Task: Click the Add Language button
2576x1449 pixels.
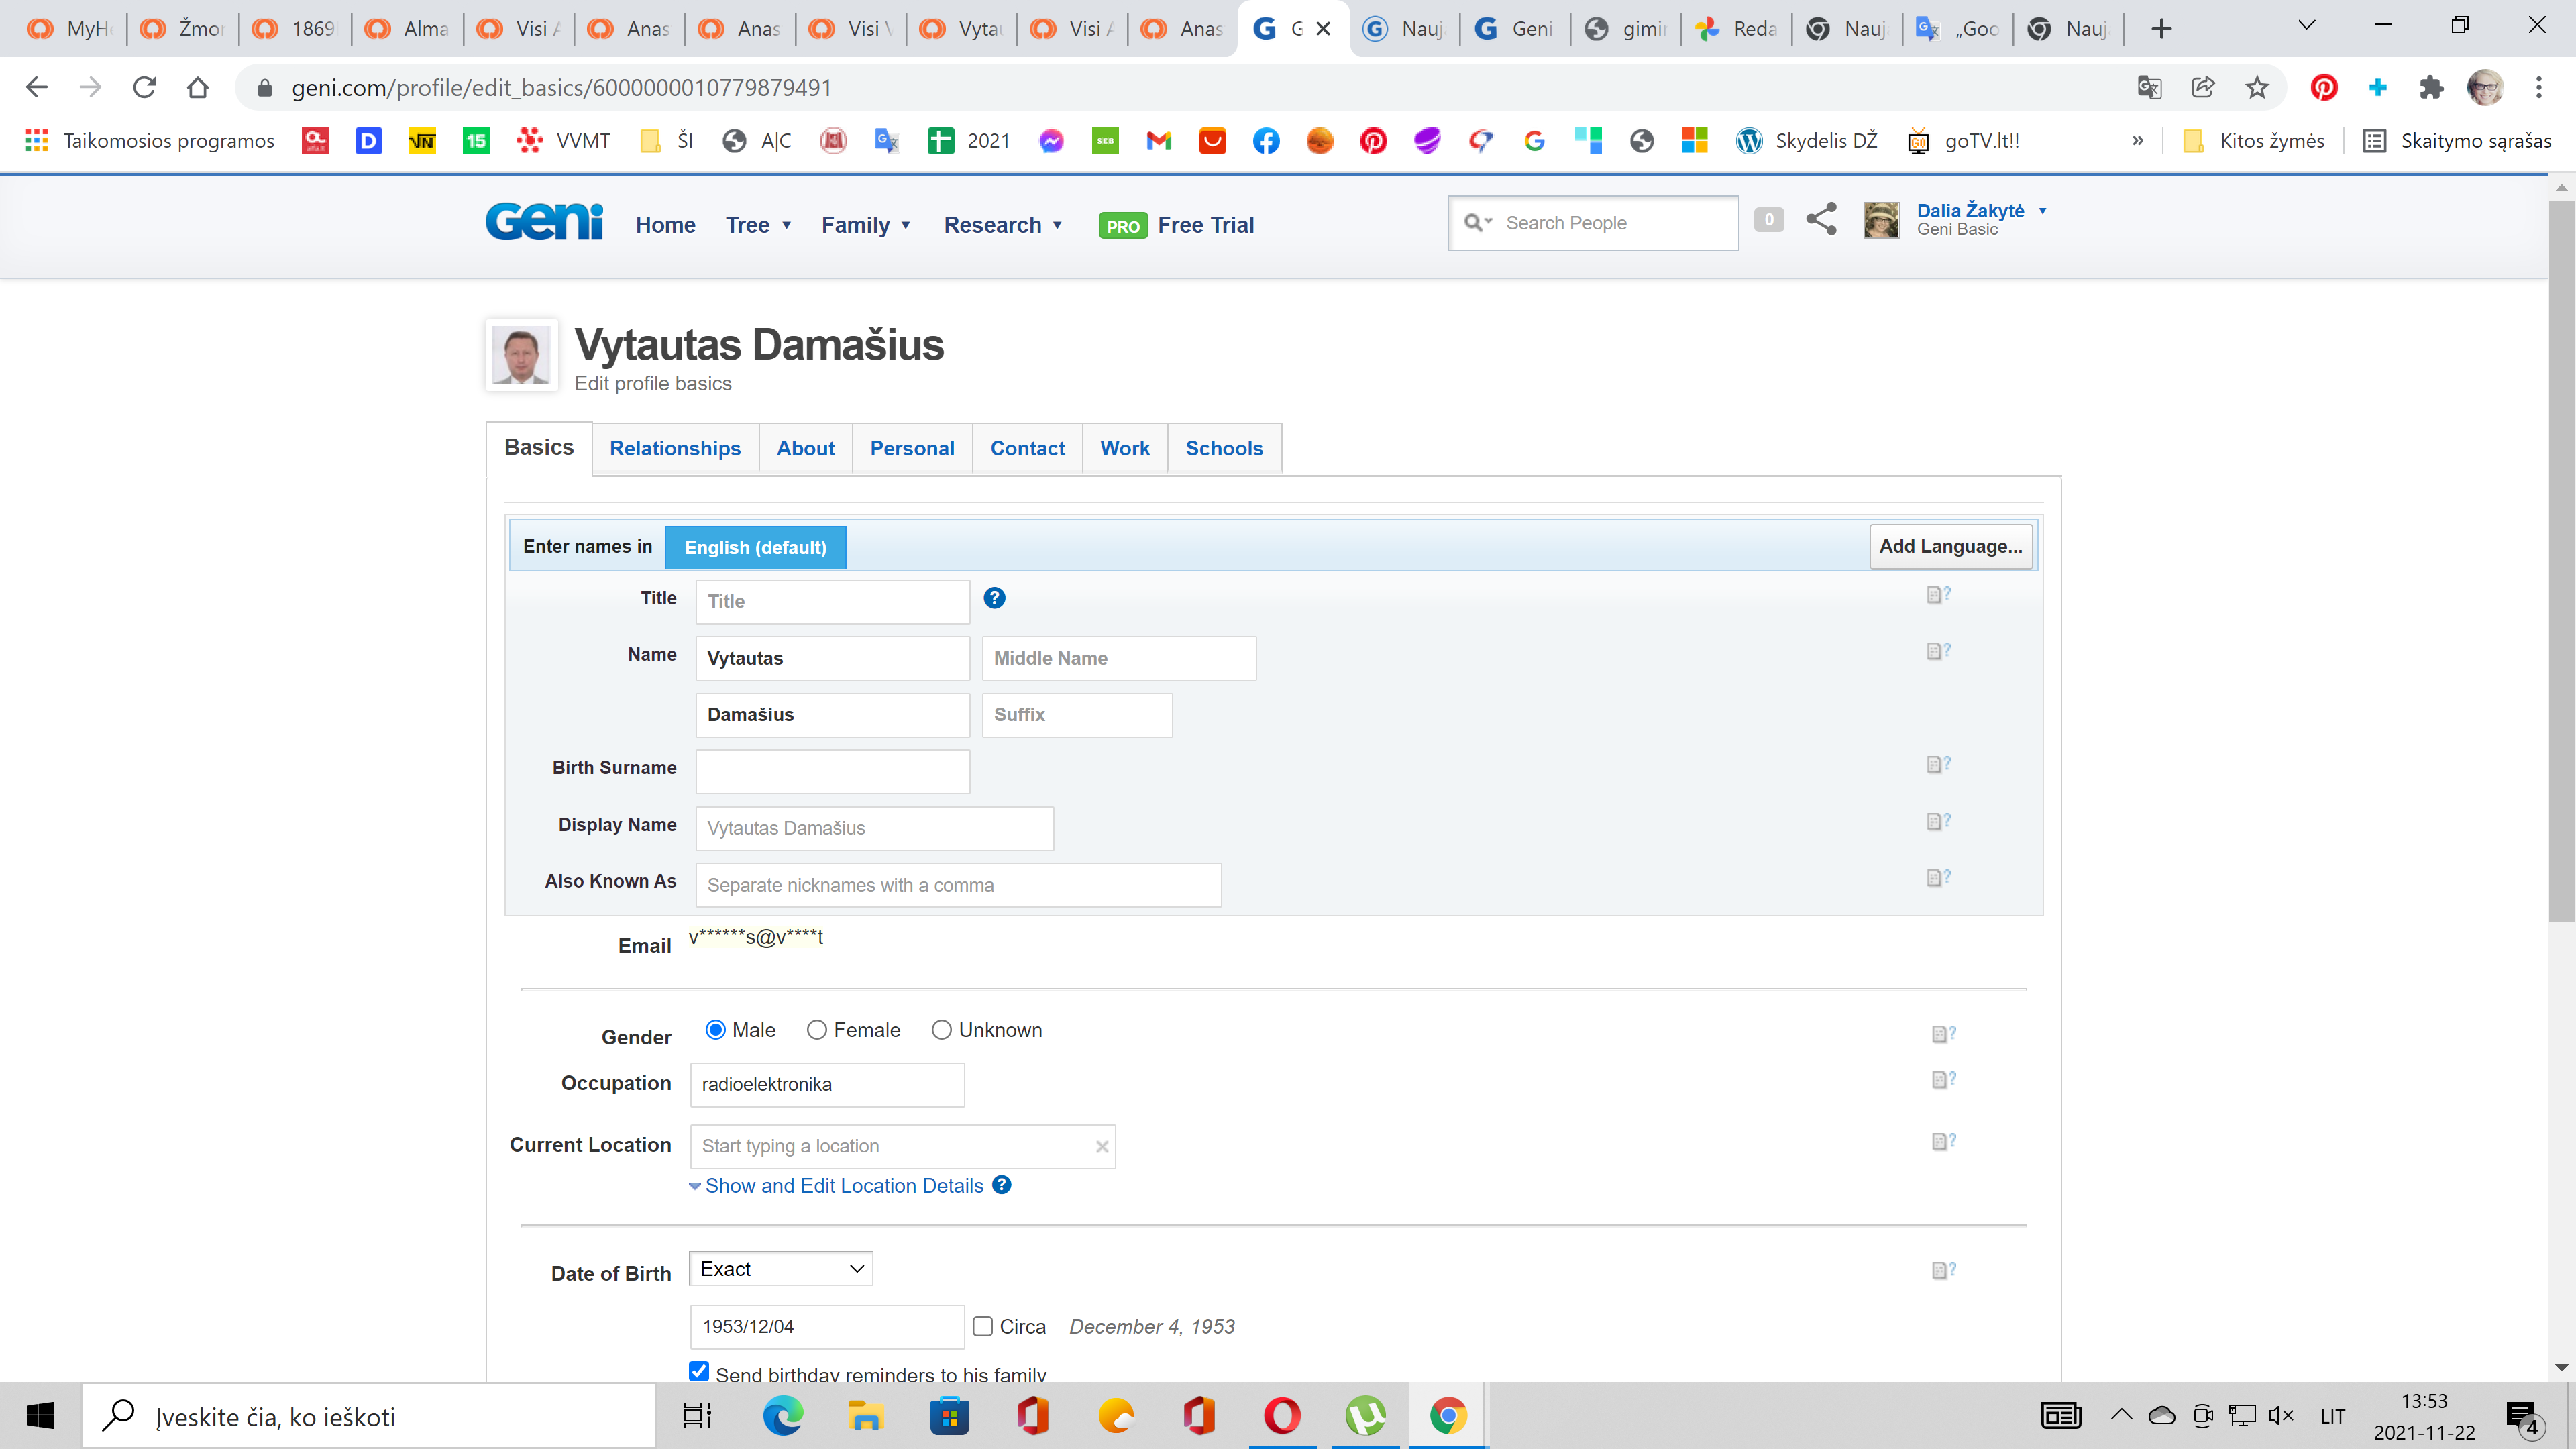Action: coord(1950,546)
